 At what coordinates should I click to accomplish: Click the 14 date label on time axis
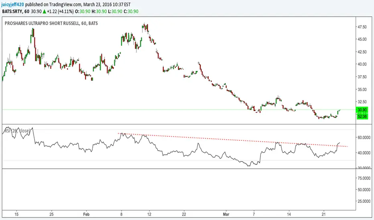point(289,214)
